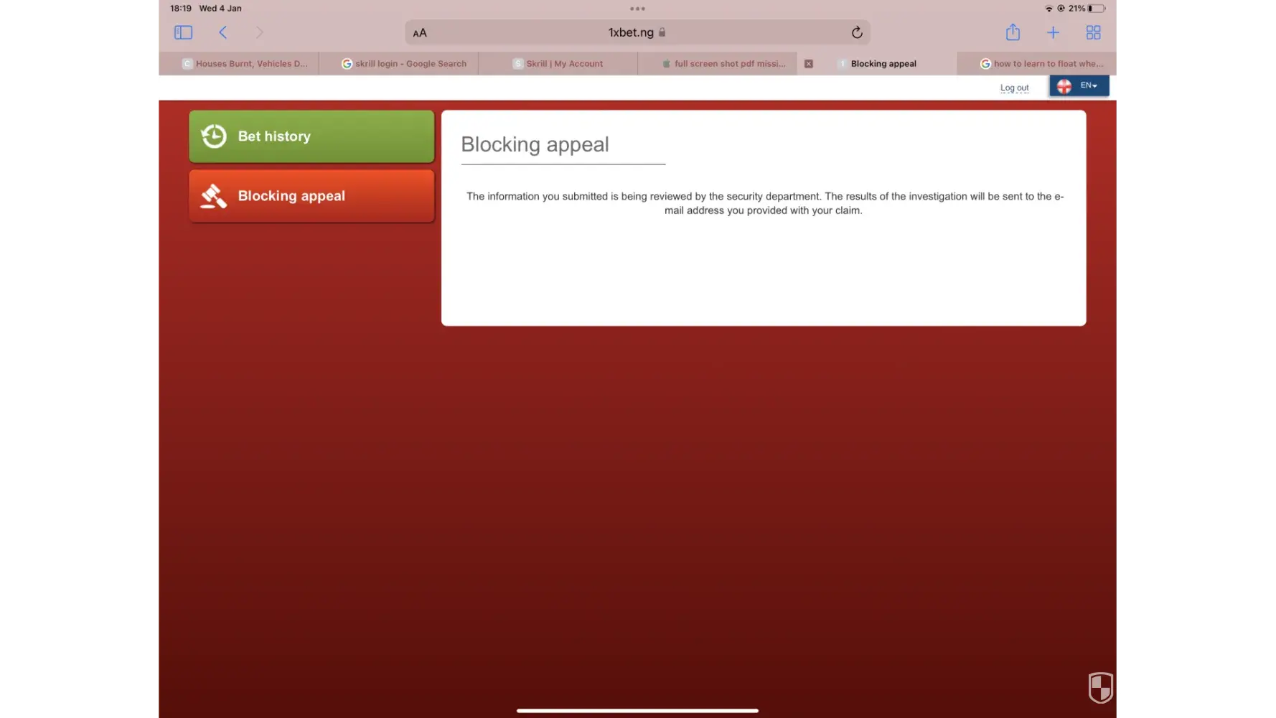Image resolution: width=1276 pixels, height=718 pixels.
Task: Show the tab overview grid icon
Action: [x=1093, y=32]
